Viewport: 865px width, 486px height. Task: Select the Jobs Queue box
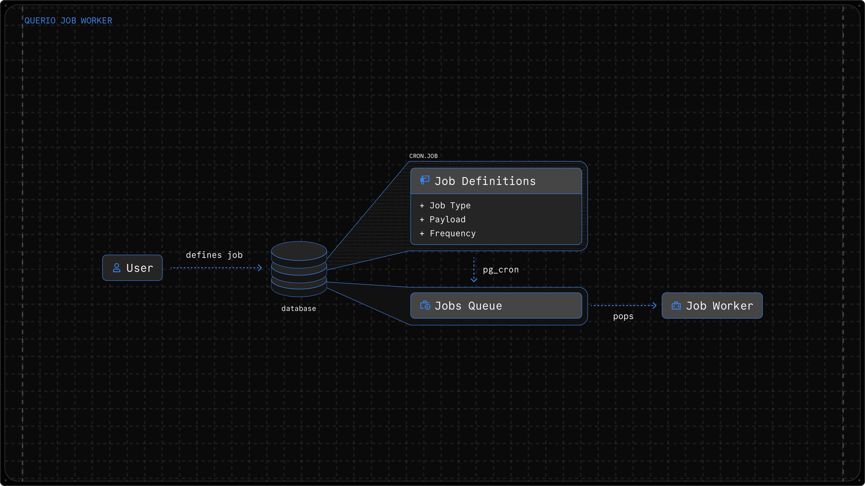tap(496, 305)
